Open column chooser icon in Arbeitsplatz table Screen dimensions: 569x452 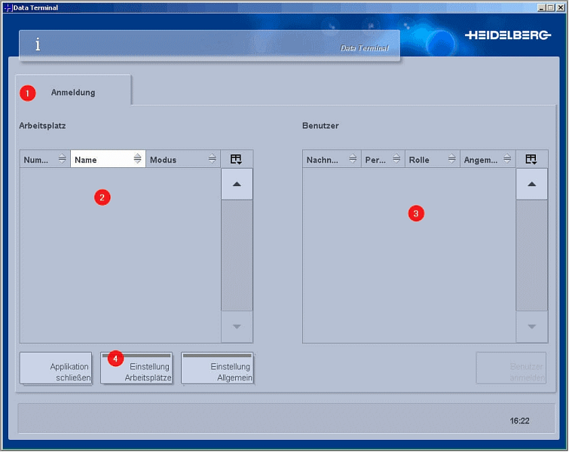click(236, 159)
